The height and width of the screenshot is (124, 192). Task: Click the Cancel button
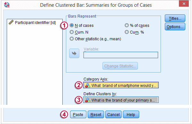click(x=113, y=114)
